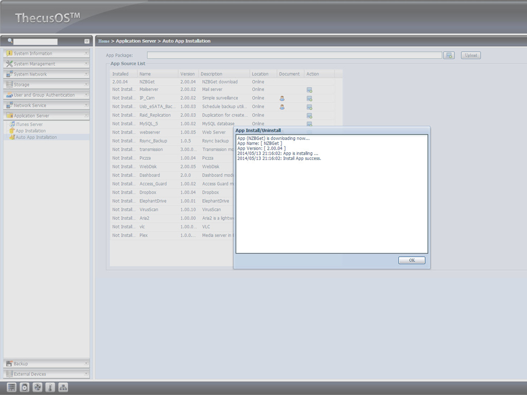Select the "MySQL_5" name cell

tap(149, 124)
